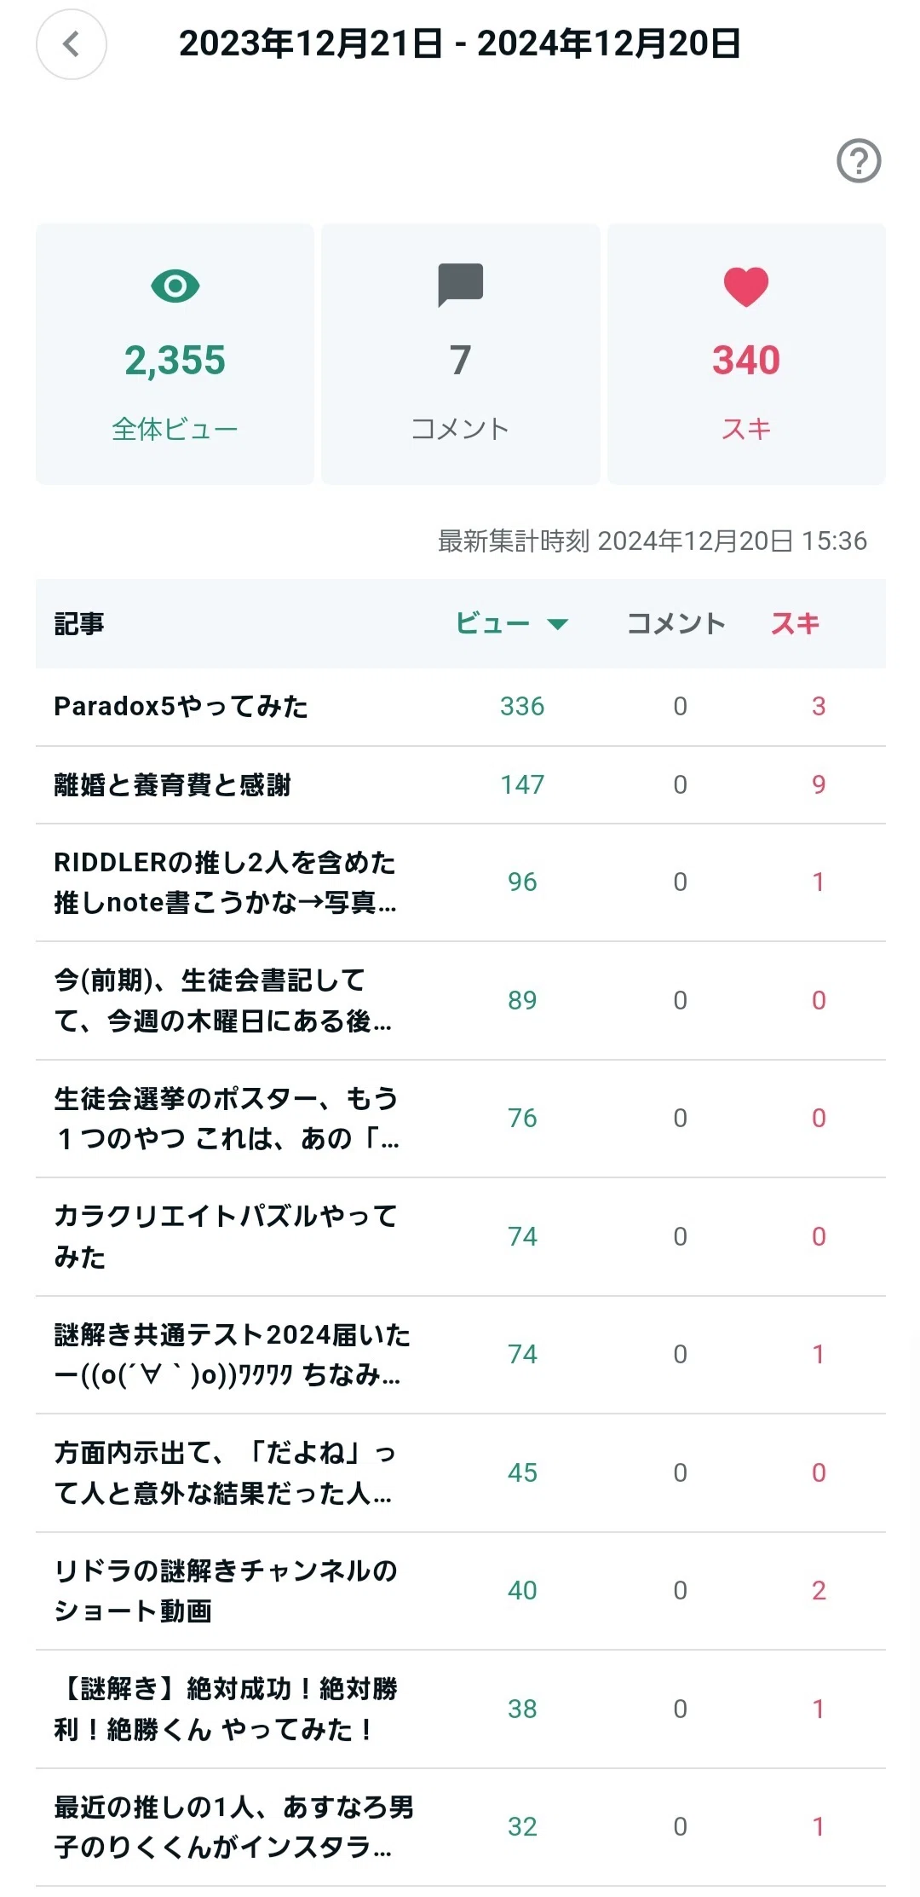
Task: Open the RIDDLERの推し2人 article
Action: click(461, 882)
